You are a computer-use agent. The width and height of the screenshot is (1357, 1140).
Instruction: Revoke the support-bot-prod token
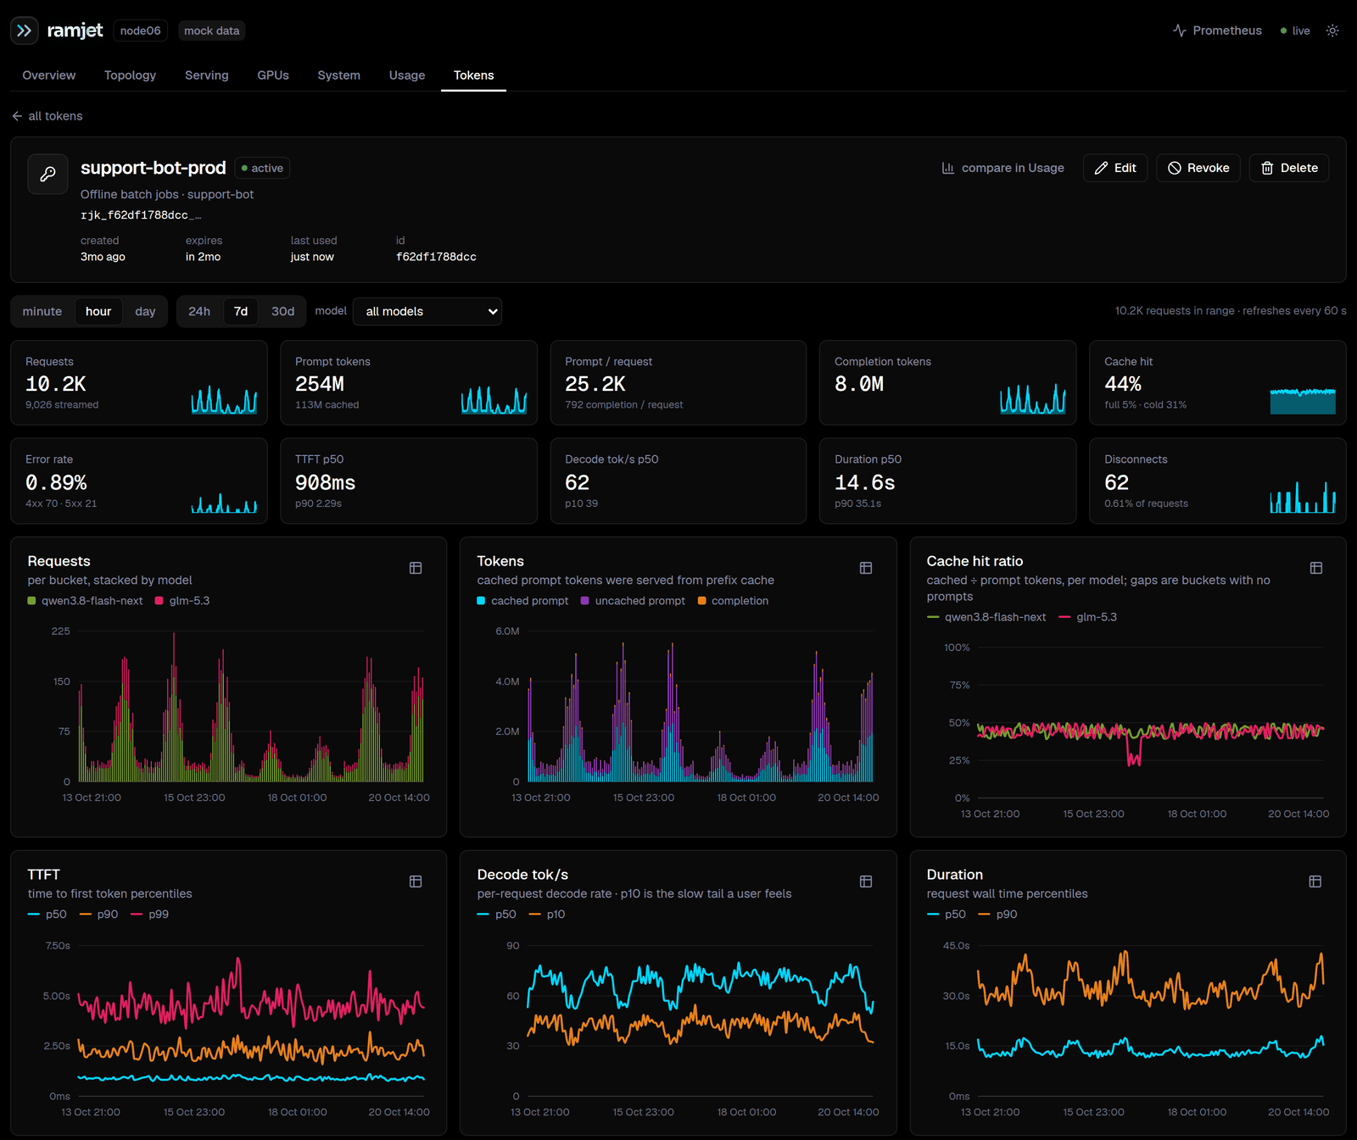1198,168
